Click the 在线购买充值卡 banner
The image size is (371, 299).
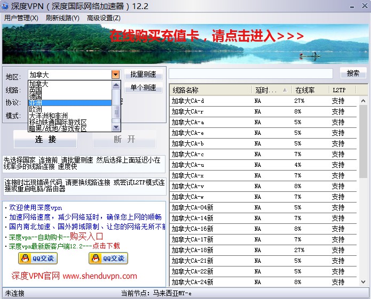[186, 44]
